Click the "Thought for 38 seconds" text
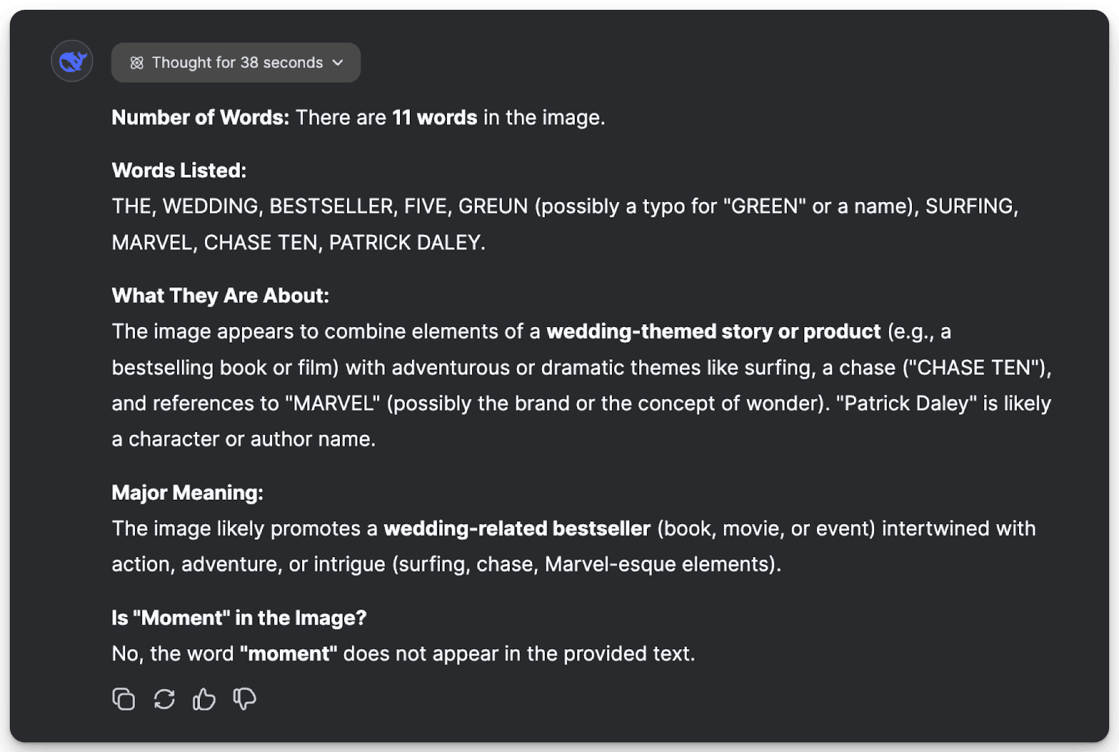This screenshot has width=1119, height=752. (237, 63)
